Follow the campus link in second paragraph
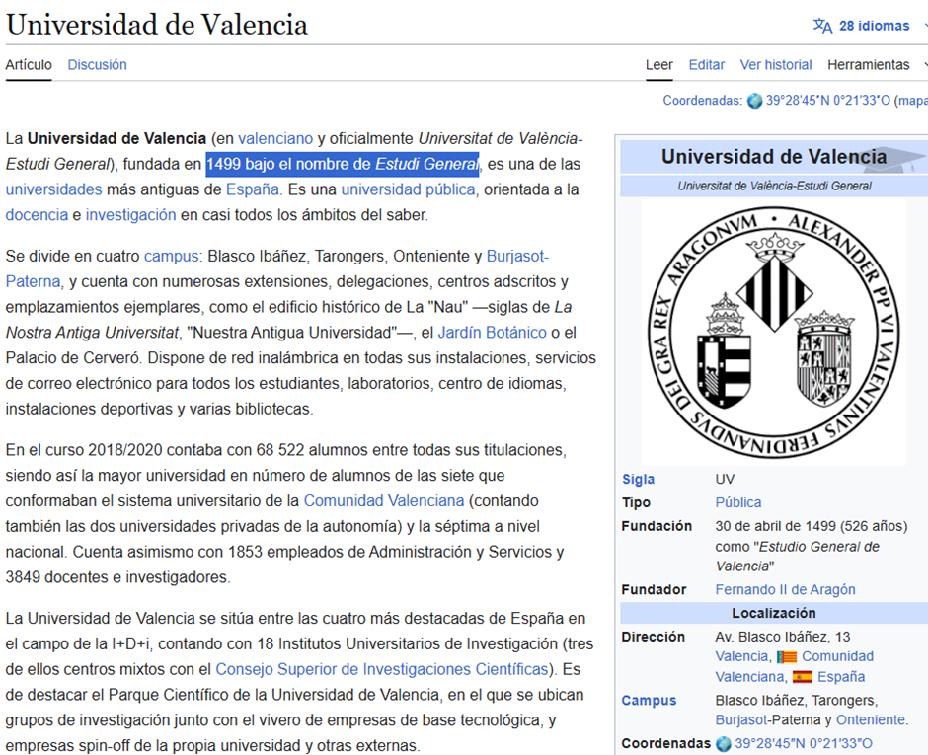This screenshot has width=928, height=755. point(172,257)
